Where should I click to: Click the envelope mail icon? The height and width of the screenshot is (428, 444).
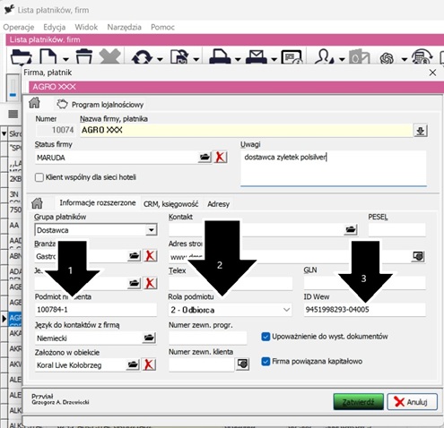[x=257, y=56]
